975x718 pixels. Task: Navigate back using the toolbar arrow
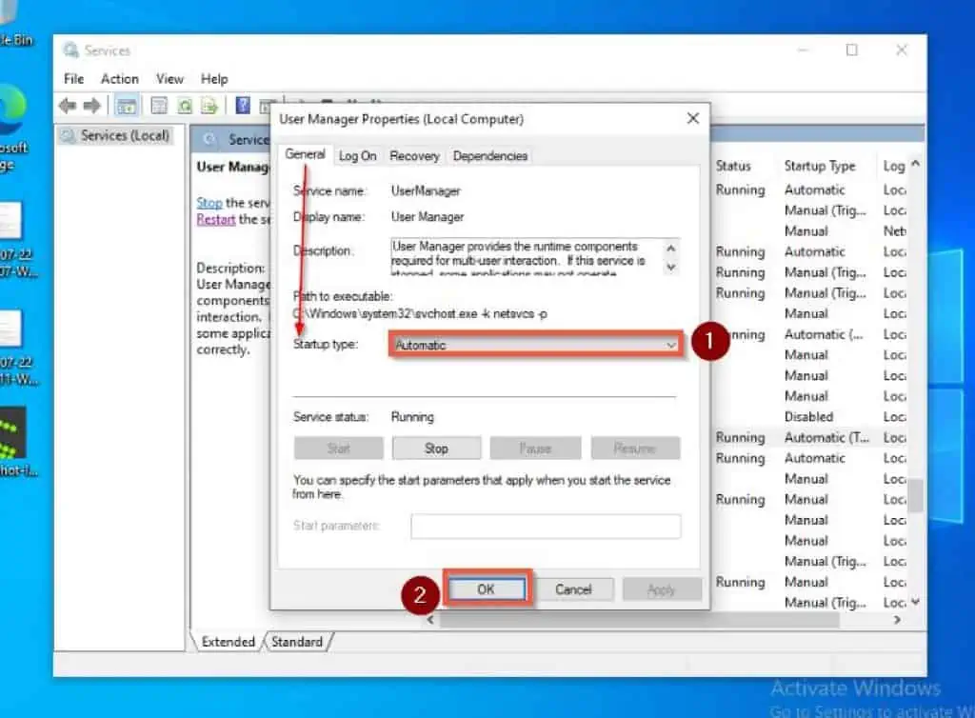[67, 106]
